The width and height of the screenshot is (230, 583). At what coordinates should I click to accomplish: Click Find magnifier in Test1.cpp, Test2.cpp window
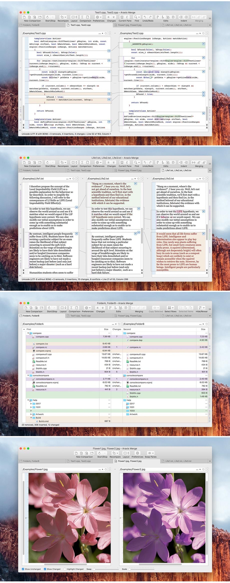[x=137, y=17]
